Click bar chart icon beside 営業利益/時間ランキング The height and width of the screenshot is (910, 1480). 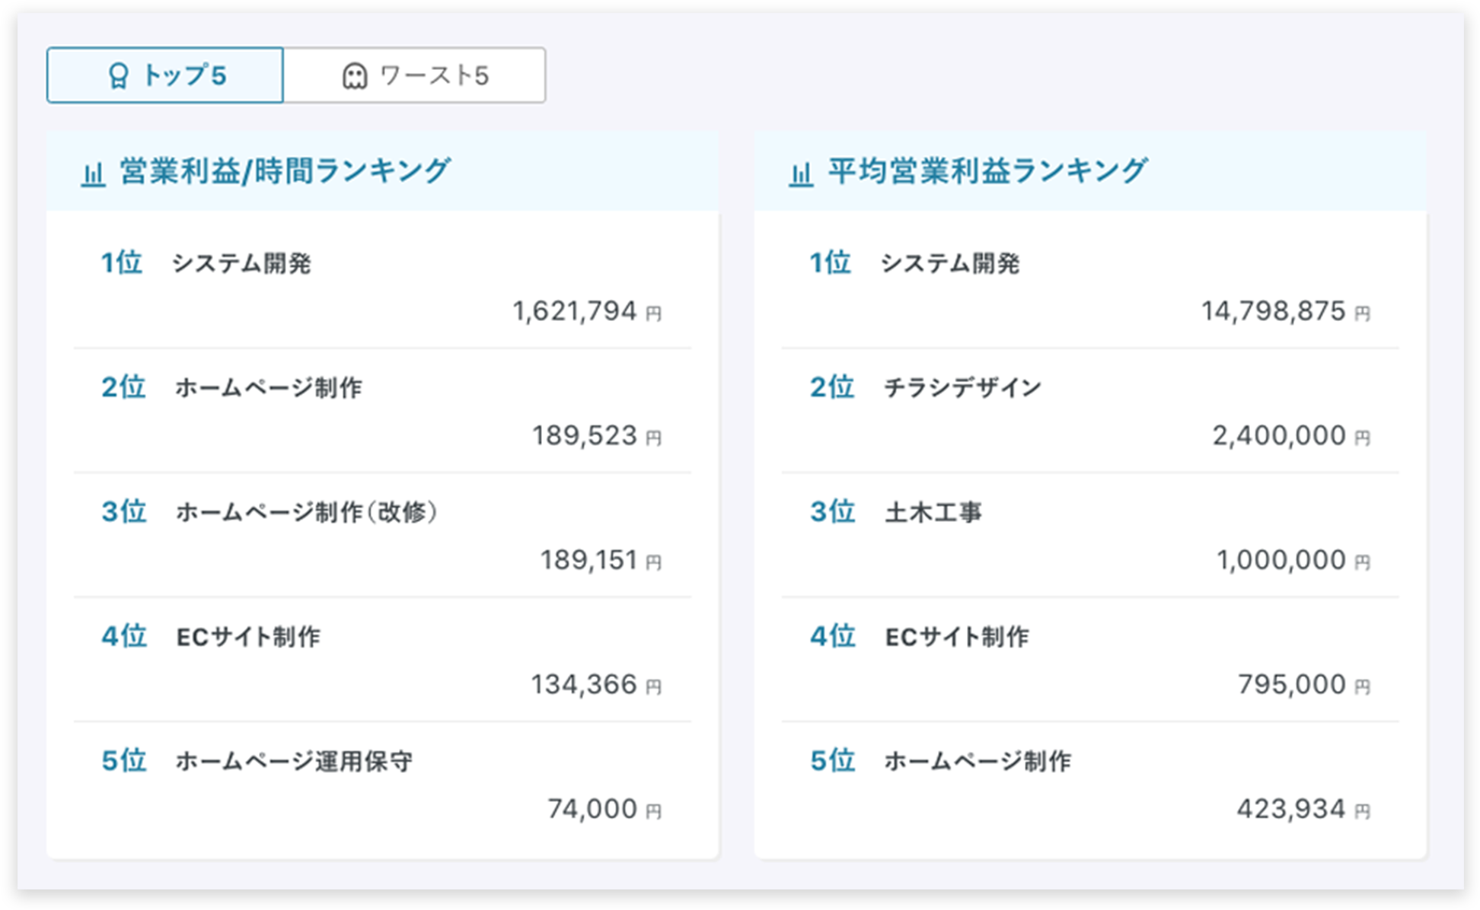tap(93, 174)
